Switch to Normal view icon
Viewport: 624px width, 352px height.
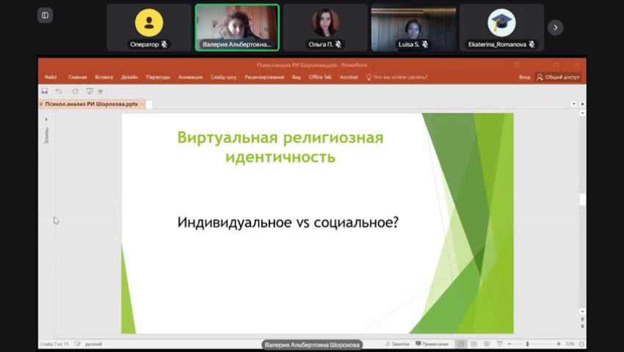point(461,344)
